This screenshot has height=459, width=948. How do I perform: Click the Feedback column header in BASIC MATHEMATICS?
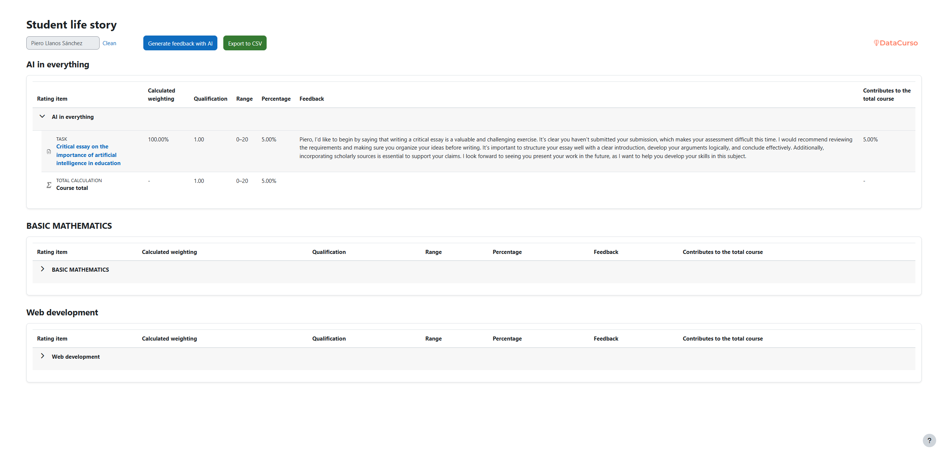coord(606,252)
